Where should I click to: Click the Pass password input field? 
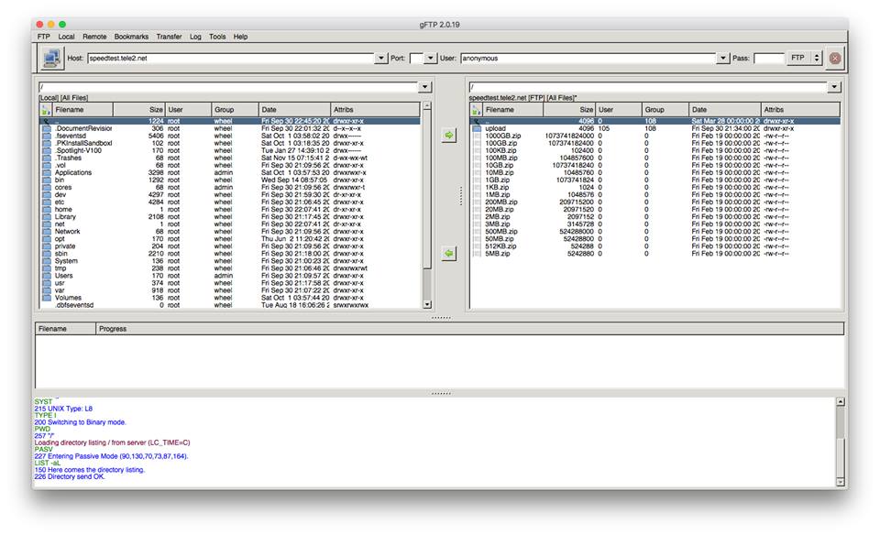[768, 58]
